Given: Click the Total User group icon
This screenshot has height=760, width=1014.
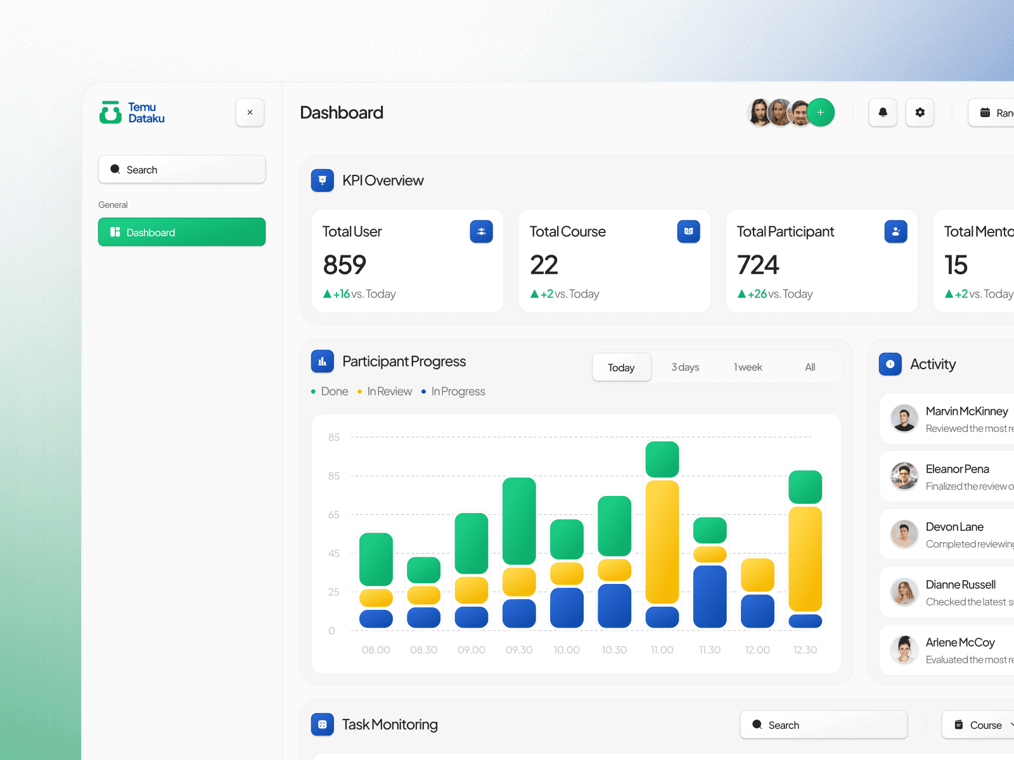Looking at the screenshot, I should [482, 232].
